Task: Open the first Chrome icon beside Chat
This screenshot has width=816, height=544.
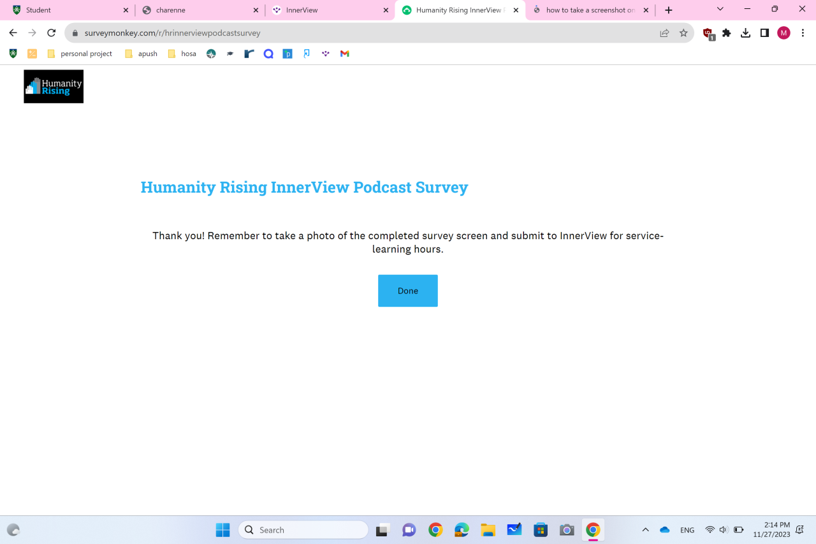Action: coord(435,530)
